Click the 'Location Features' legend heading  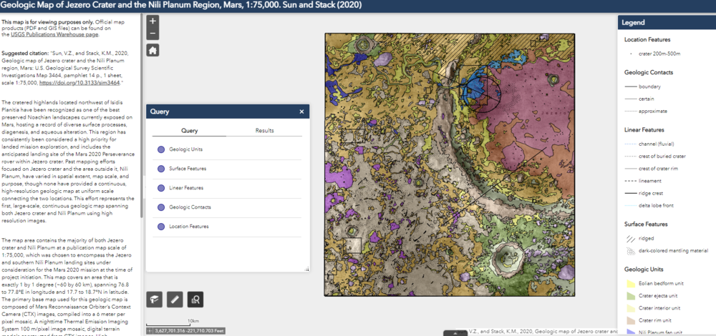[647, 39]
